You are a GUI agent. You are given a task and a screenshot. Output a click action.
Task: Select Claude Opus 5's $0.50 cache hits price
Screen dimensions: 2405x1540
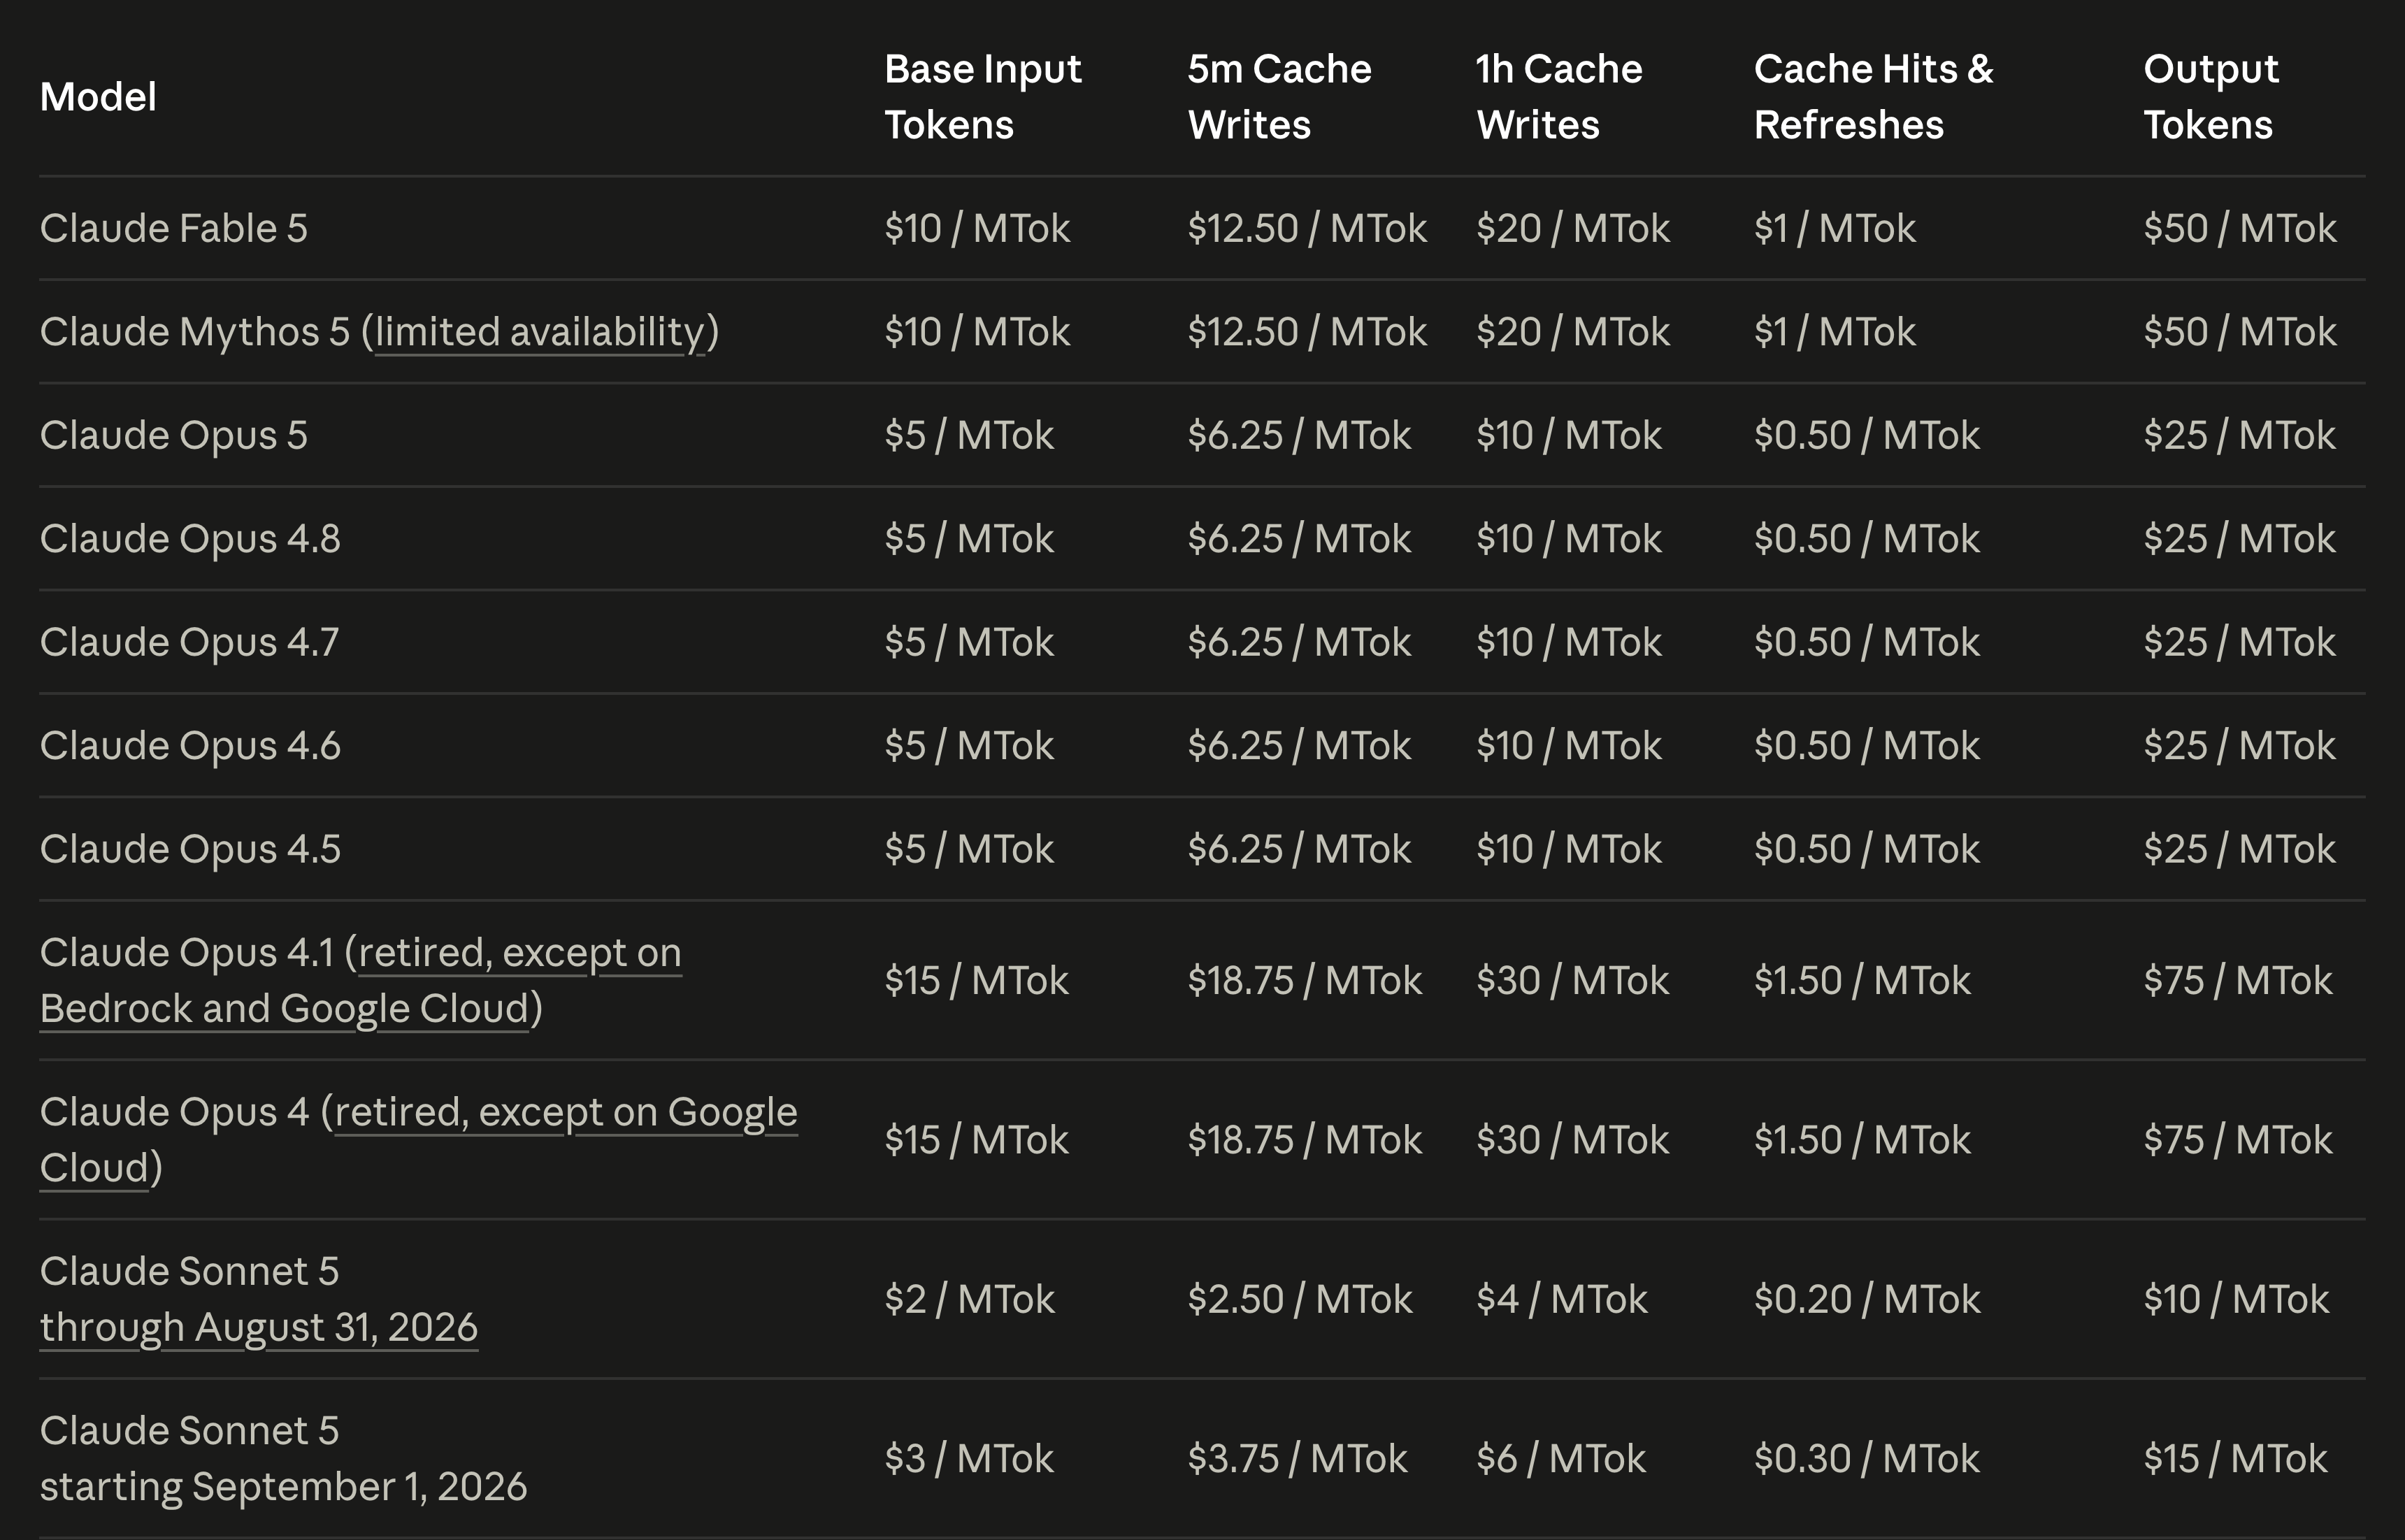1867,435
